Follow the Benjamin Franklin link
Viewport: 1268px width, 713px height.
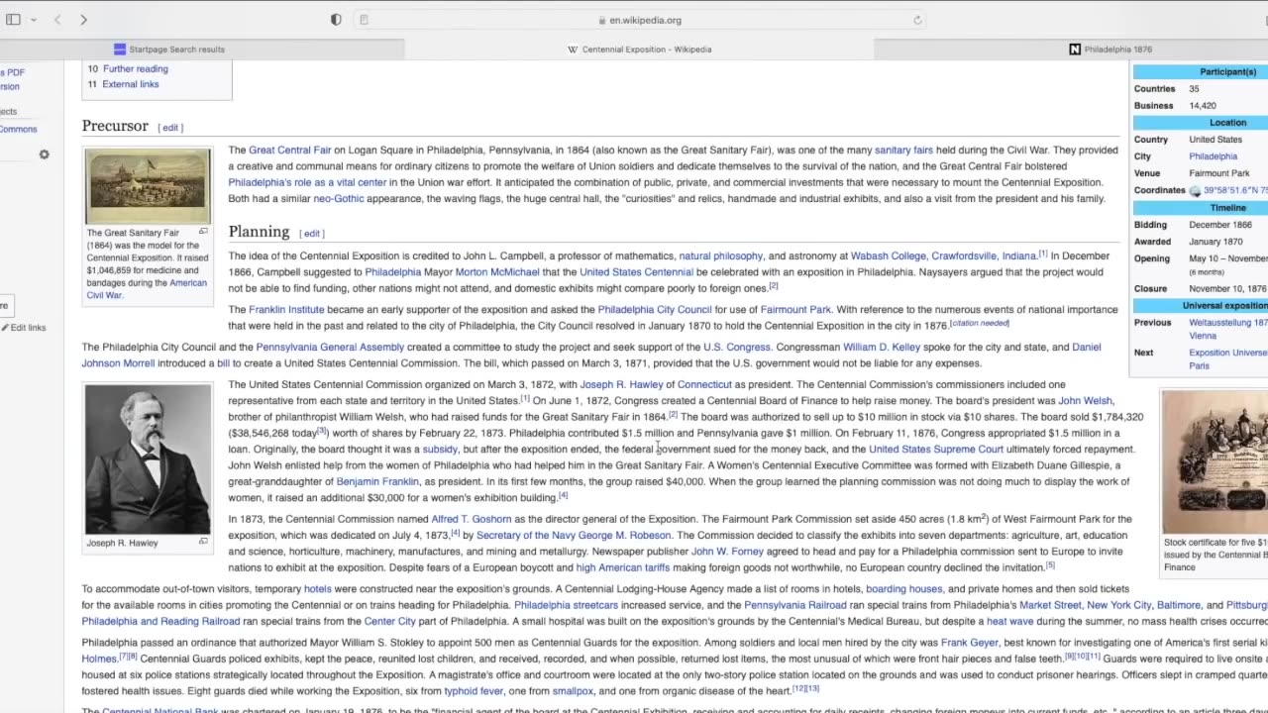tap(376, 482)
